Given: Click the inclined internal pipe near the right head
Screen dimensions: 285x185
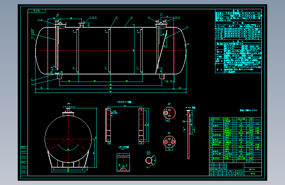Looking at the screenshot, I should coord(161,52).
